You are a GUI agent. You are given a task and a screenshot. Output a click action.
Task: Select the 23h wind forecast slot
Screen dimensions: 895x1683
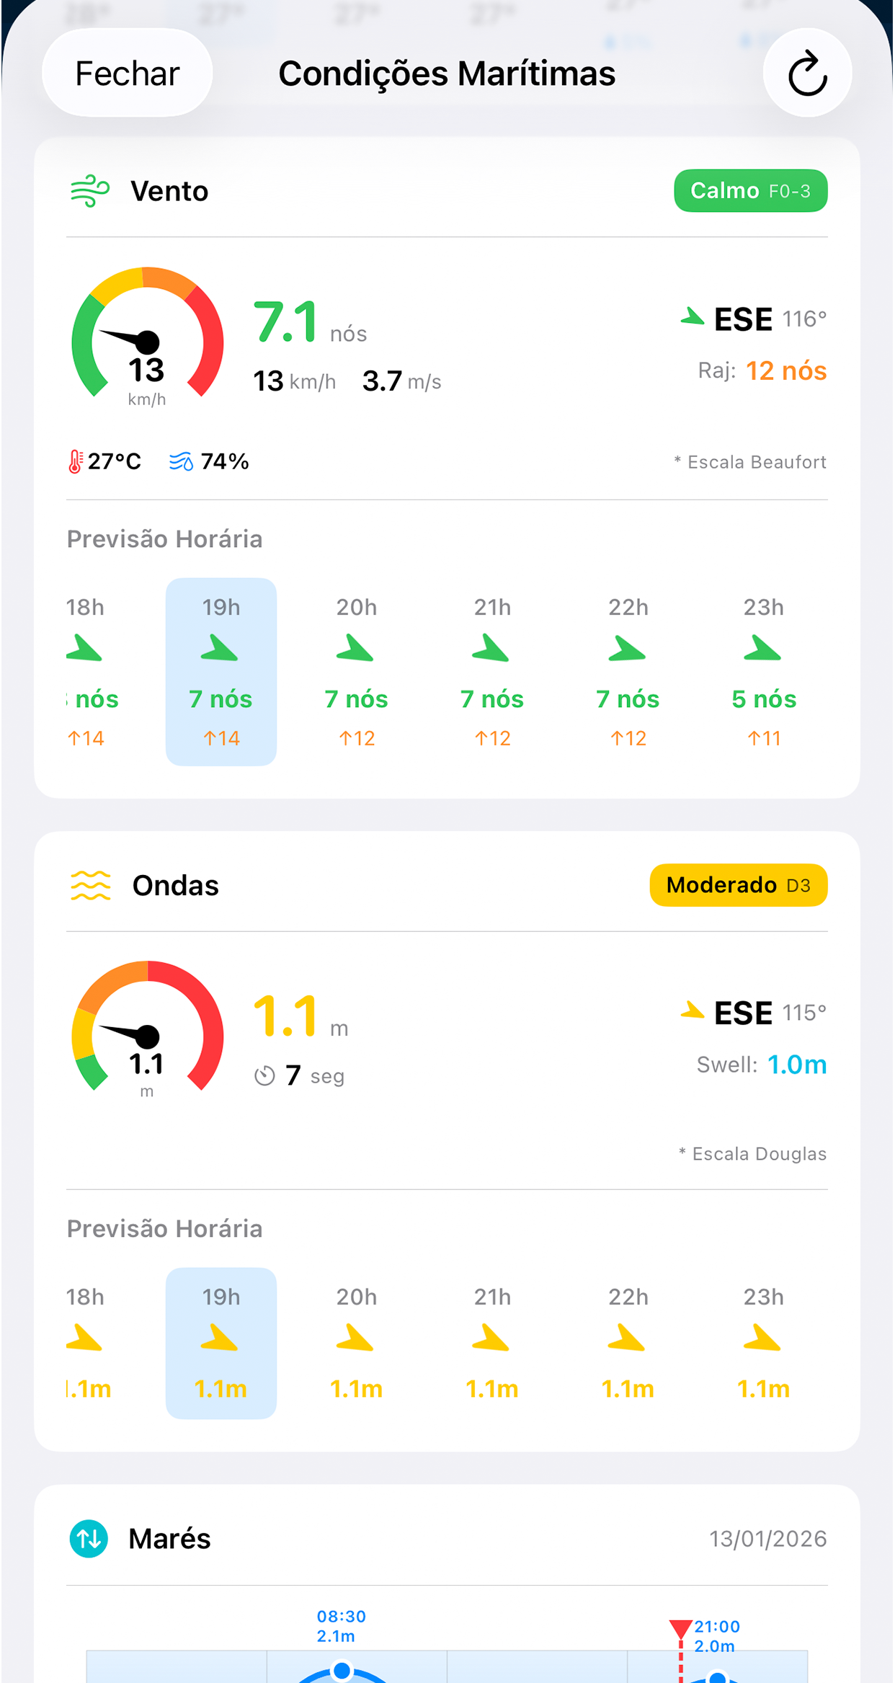point(763,671)
